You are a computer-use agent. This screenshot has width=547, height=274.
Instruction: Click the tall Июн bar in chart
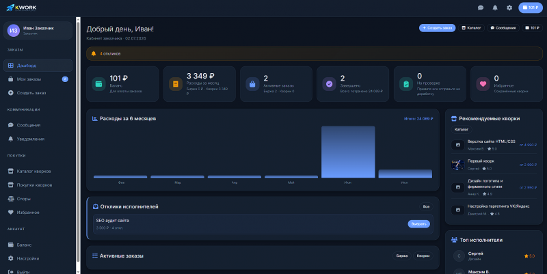[348, 152]
